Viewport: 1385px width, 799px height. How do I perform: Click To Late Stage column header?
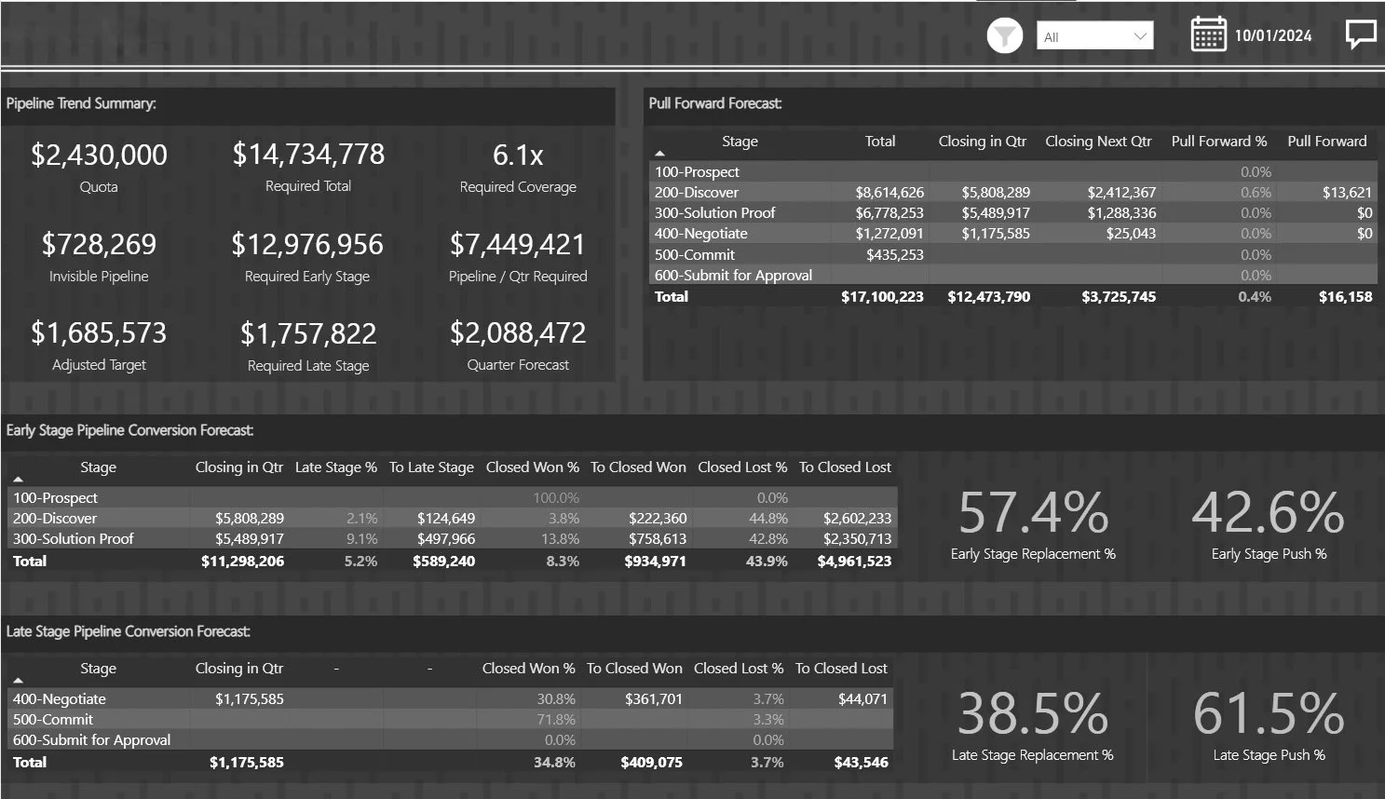coord(431,467)
